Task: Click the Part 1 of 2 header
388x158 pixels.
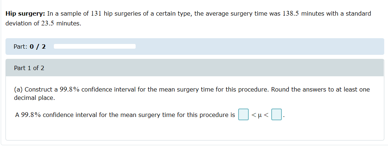Action: point(29,68)
